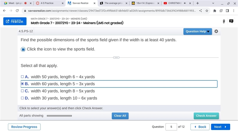
Task: Check option C width 40 yards
Action: click(22, 91)
